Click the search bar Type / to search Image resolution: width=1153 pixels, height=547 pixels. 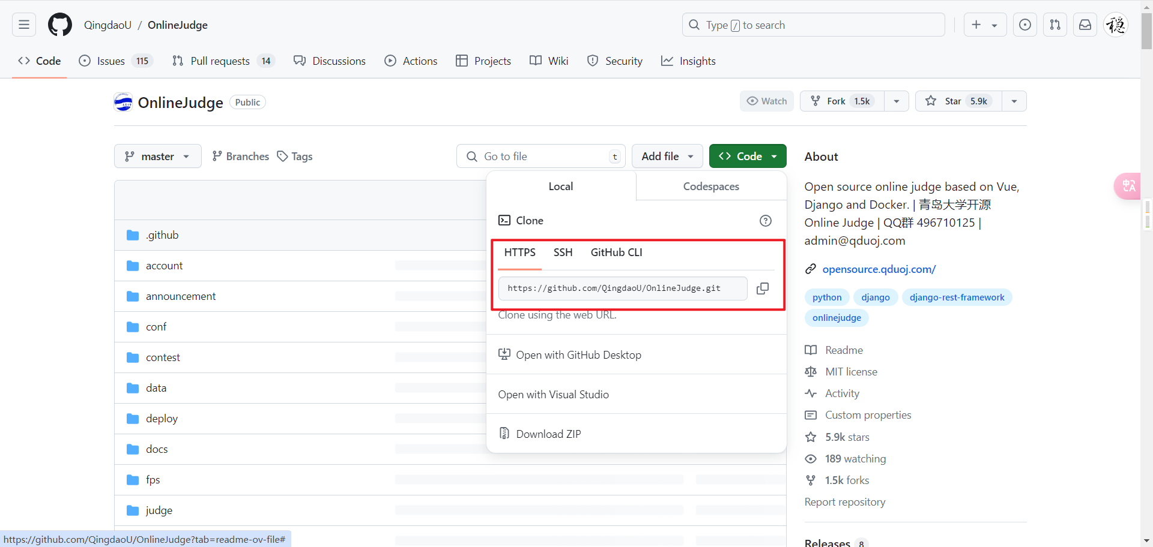coord(813,25)
